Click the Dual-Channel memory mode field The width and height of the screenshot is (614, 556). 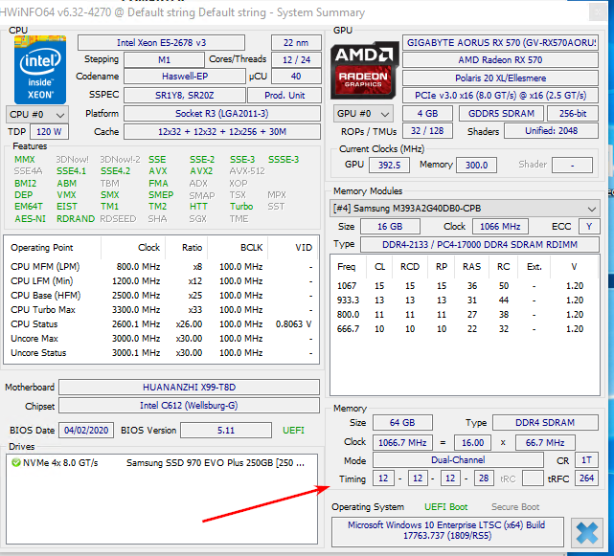pyautogui.click(x=460, y=460)
